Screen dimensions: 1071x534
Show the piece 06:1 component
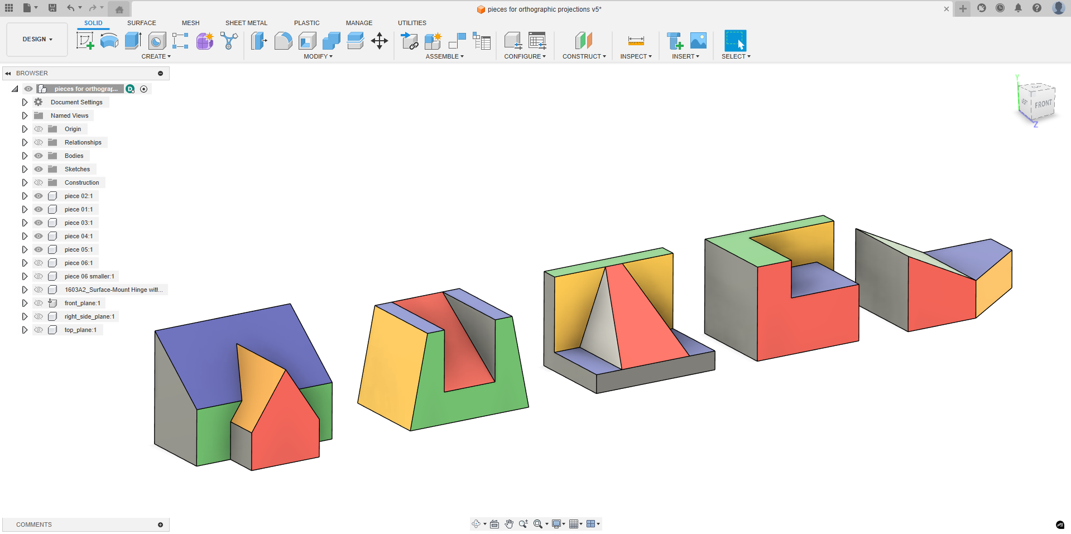39,263
